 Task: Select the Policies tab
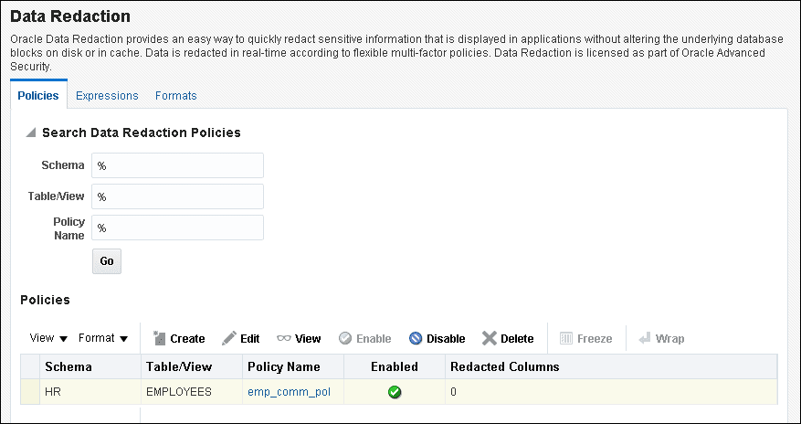(x=38, y=95)
